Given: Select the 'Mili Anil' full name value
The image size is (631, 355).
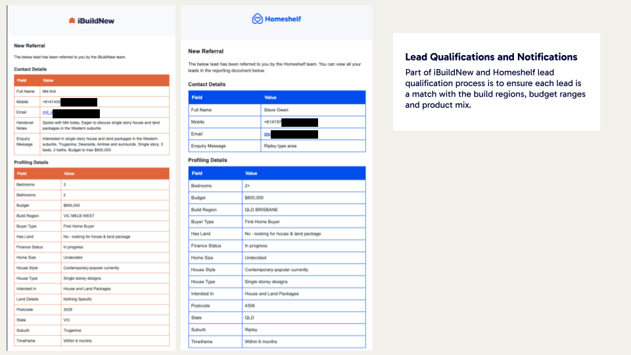Looking at the screenshot, I should tap(49, 91).
